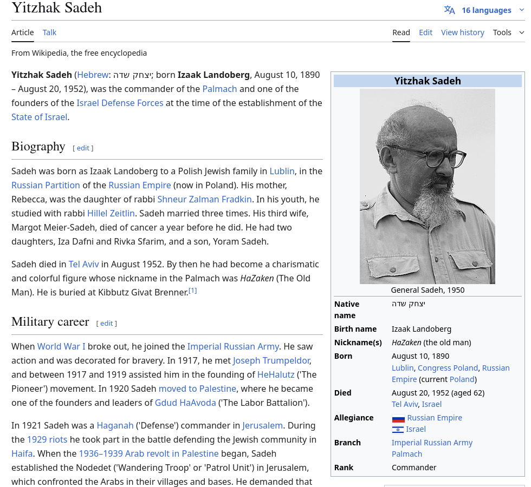531x487 pixels.
Task: Open Imperial Russian Army link in Military career
Action: (x=233, y=346)
